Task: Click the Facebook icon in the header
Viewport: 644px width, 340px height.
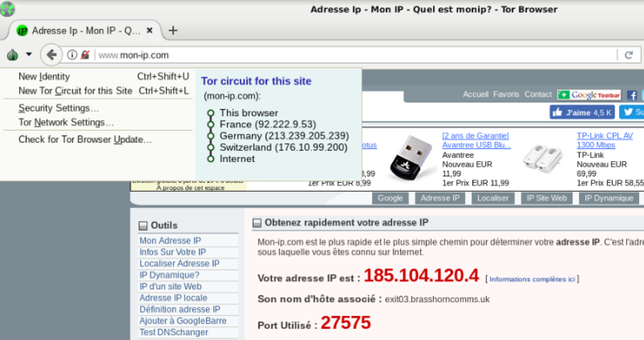Action: [x=632, y=95]
